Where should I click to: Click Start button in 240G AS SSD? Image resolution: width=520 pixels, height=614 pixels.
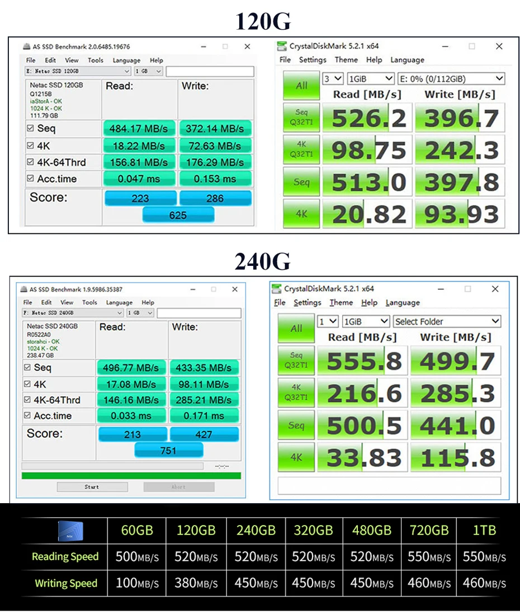tap(92, 487)
